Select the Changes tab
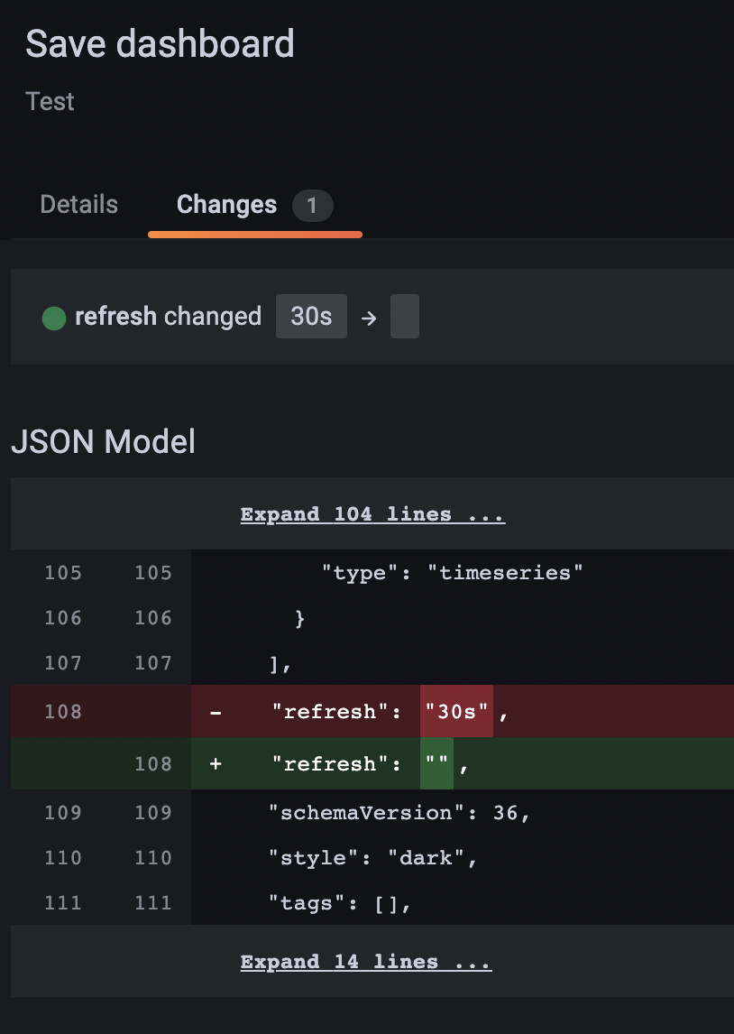The height and width of the screenshot is (1034, 734). point(226,205)
